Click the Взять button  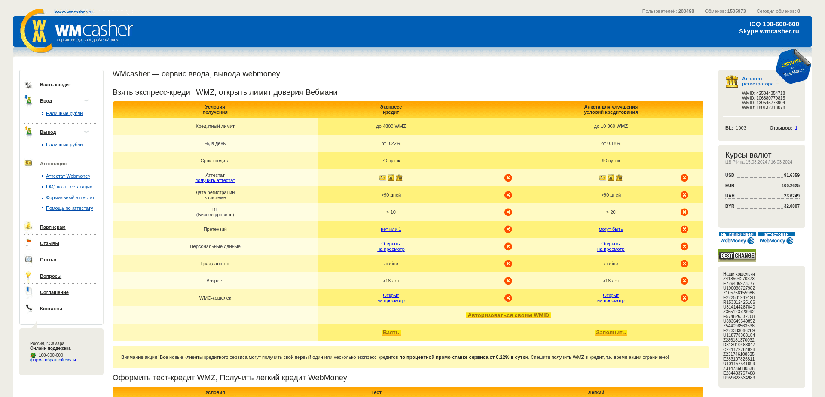[x=391, y=332]
